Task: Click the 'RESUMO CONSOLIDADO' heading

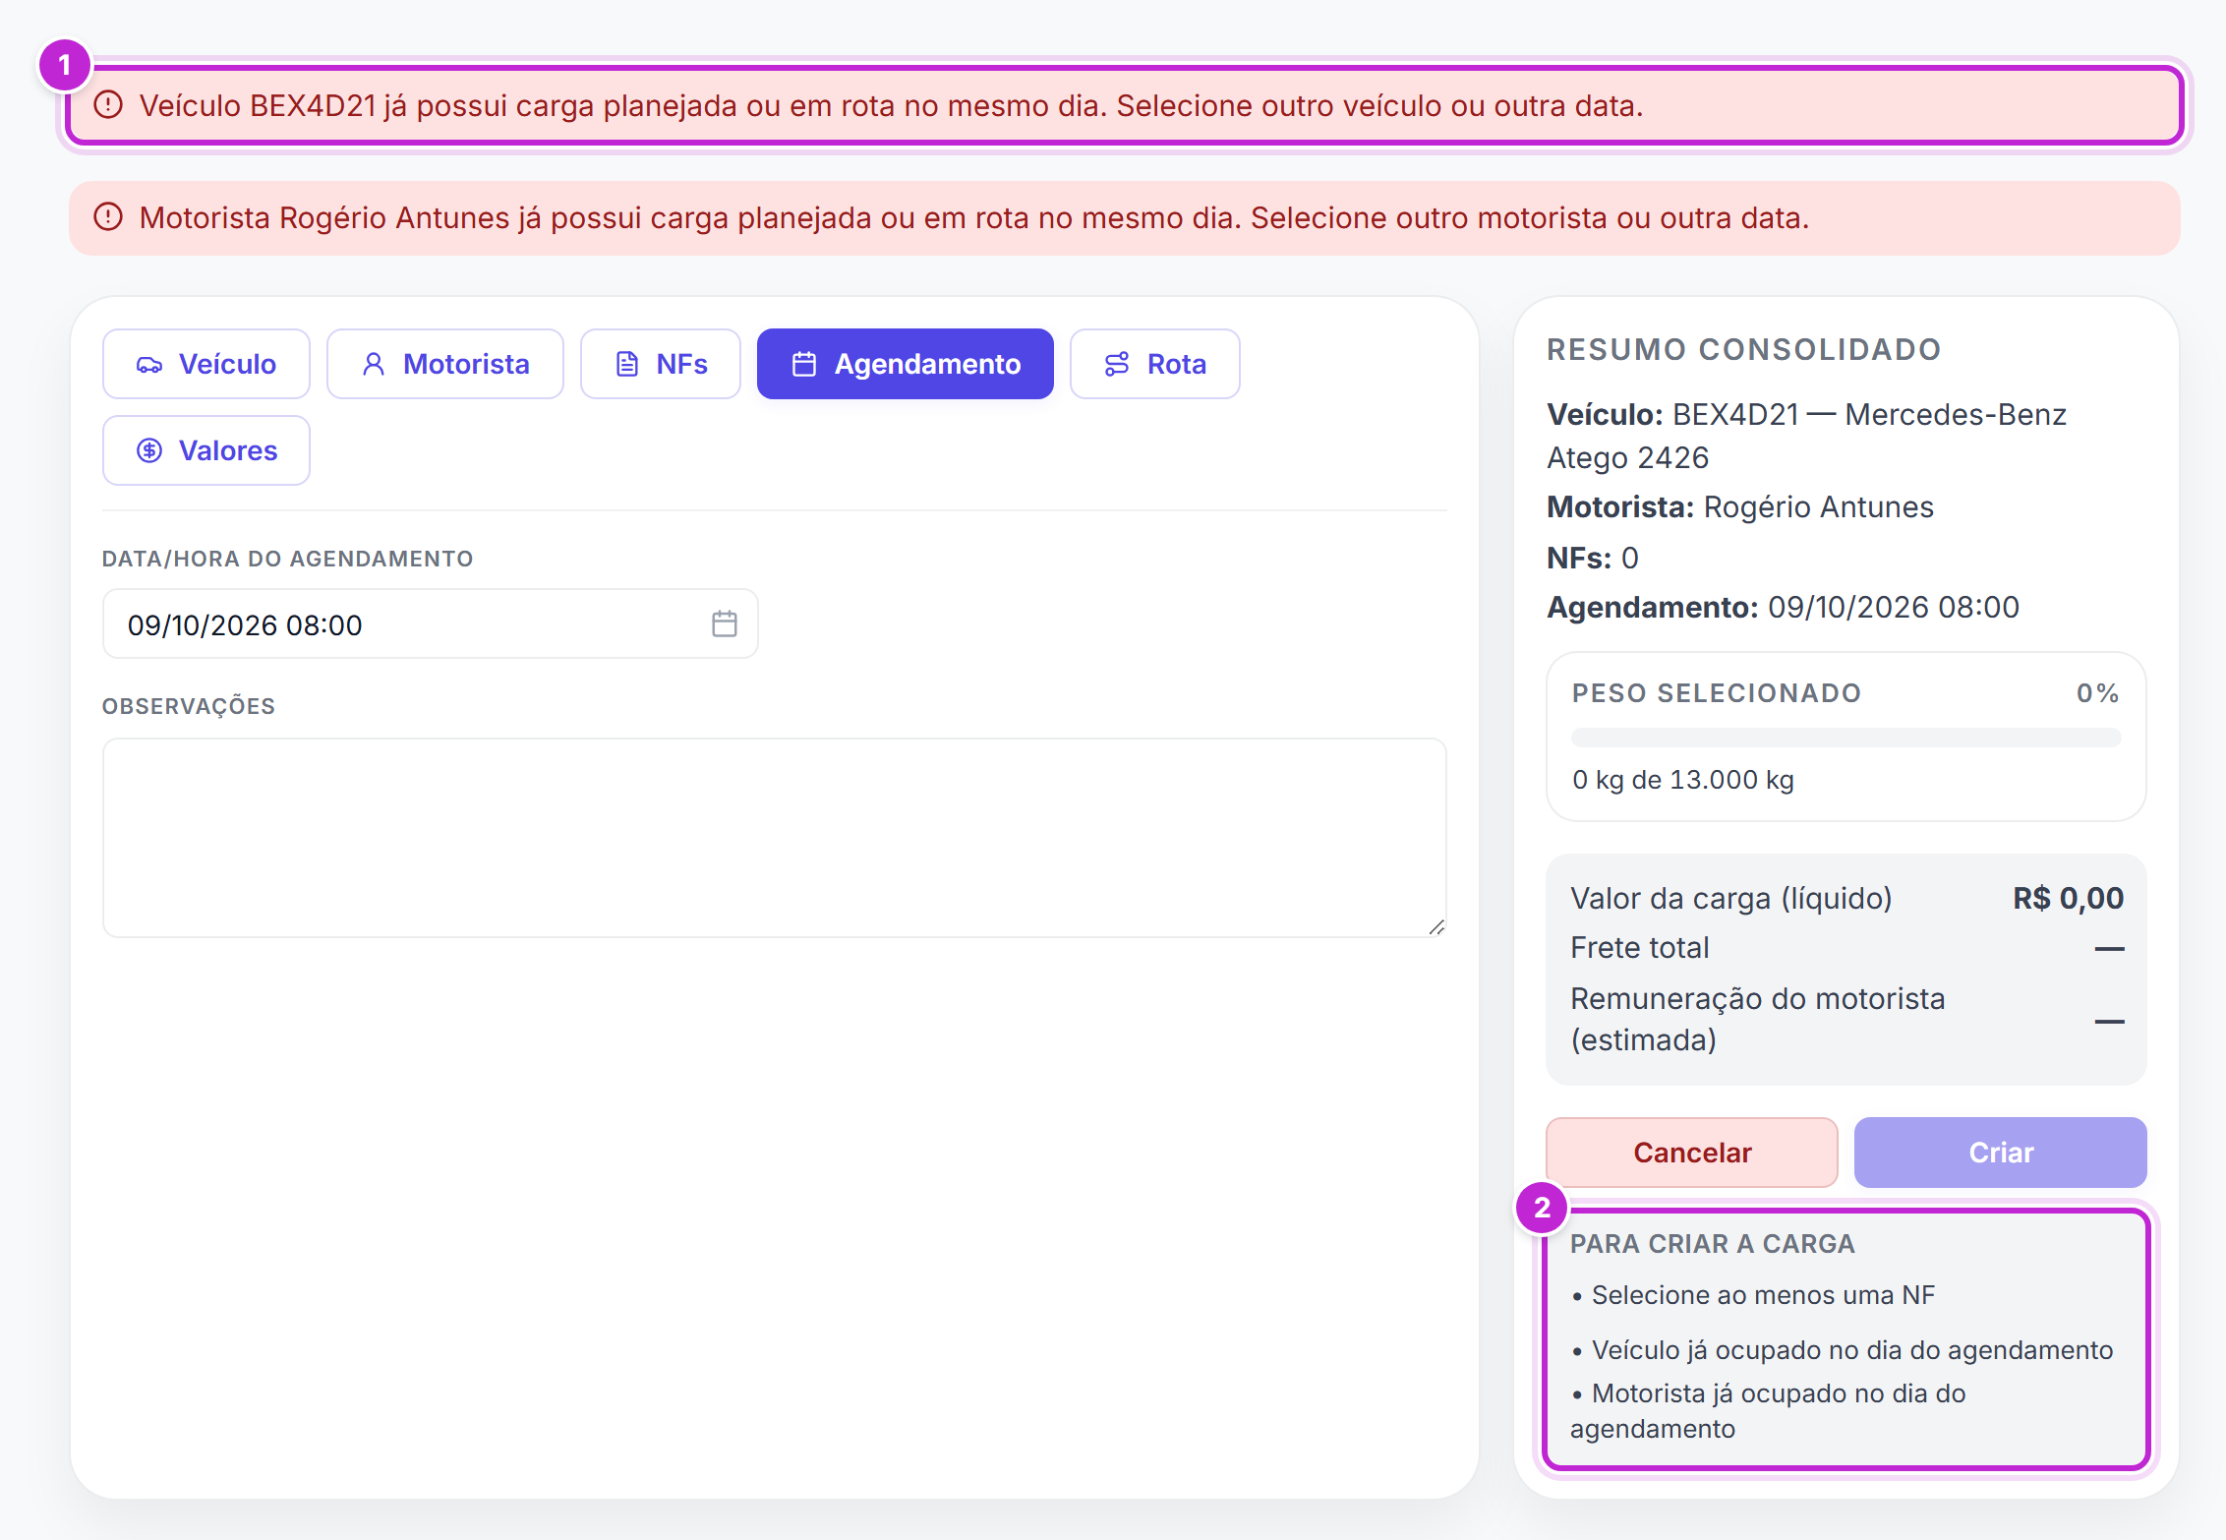Action: [x=1744, y=349]
